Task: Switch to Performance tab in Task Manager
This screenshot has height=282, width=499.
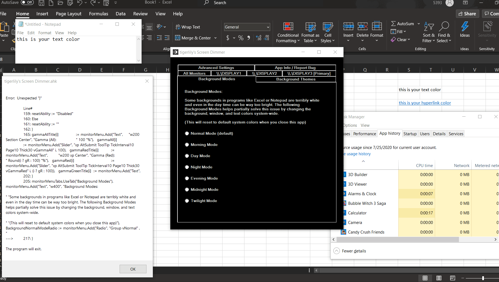Action: click(365, 134)
